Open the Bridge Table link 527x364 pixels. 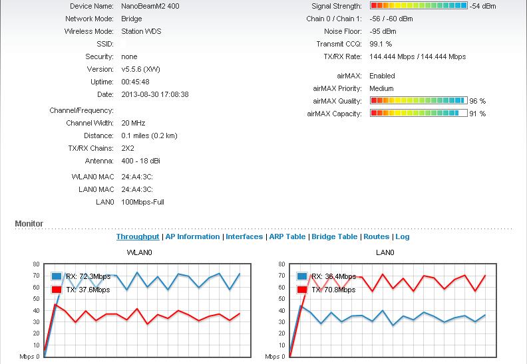pos(334,237)
